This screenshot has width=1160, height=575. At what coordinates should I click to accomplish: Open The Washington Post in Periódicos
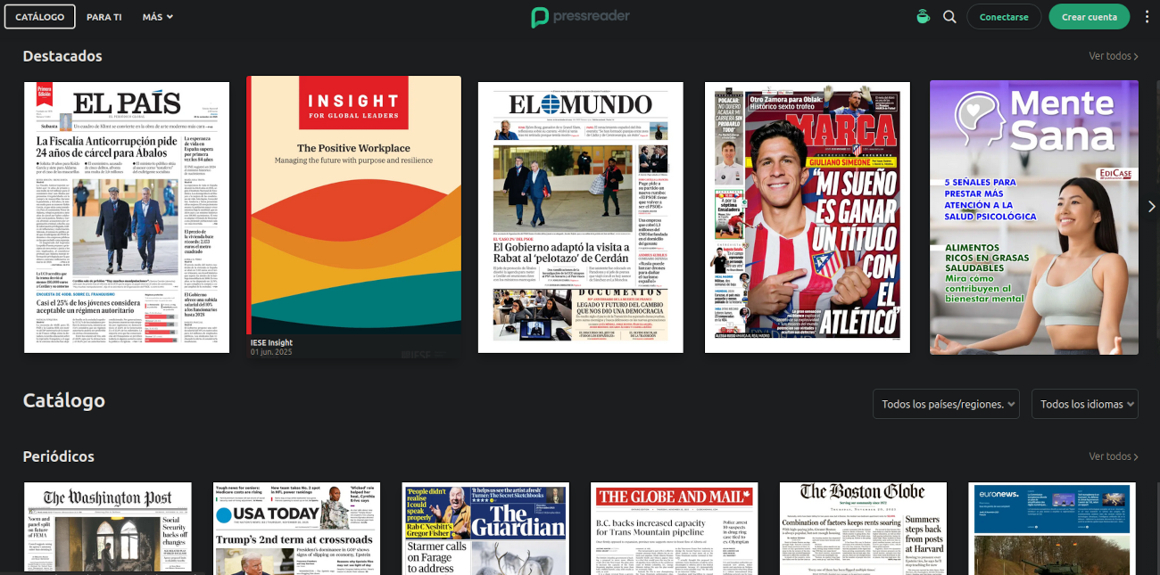tap(110, 530)
